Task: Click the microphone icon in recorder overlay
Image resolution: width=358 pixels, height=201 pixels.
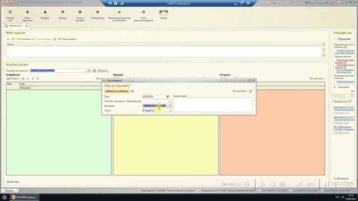Action: click(x=263, y=184)
